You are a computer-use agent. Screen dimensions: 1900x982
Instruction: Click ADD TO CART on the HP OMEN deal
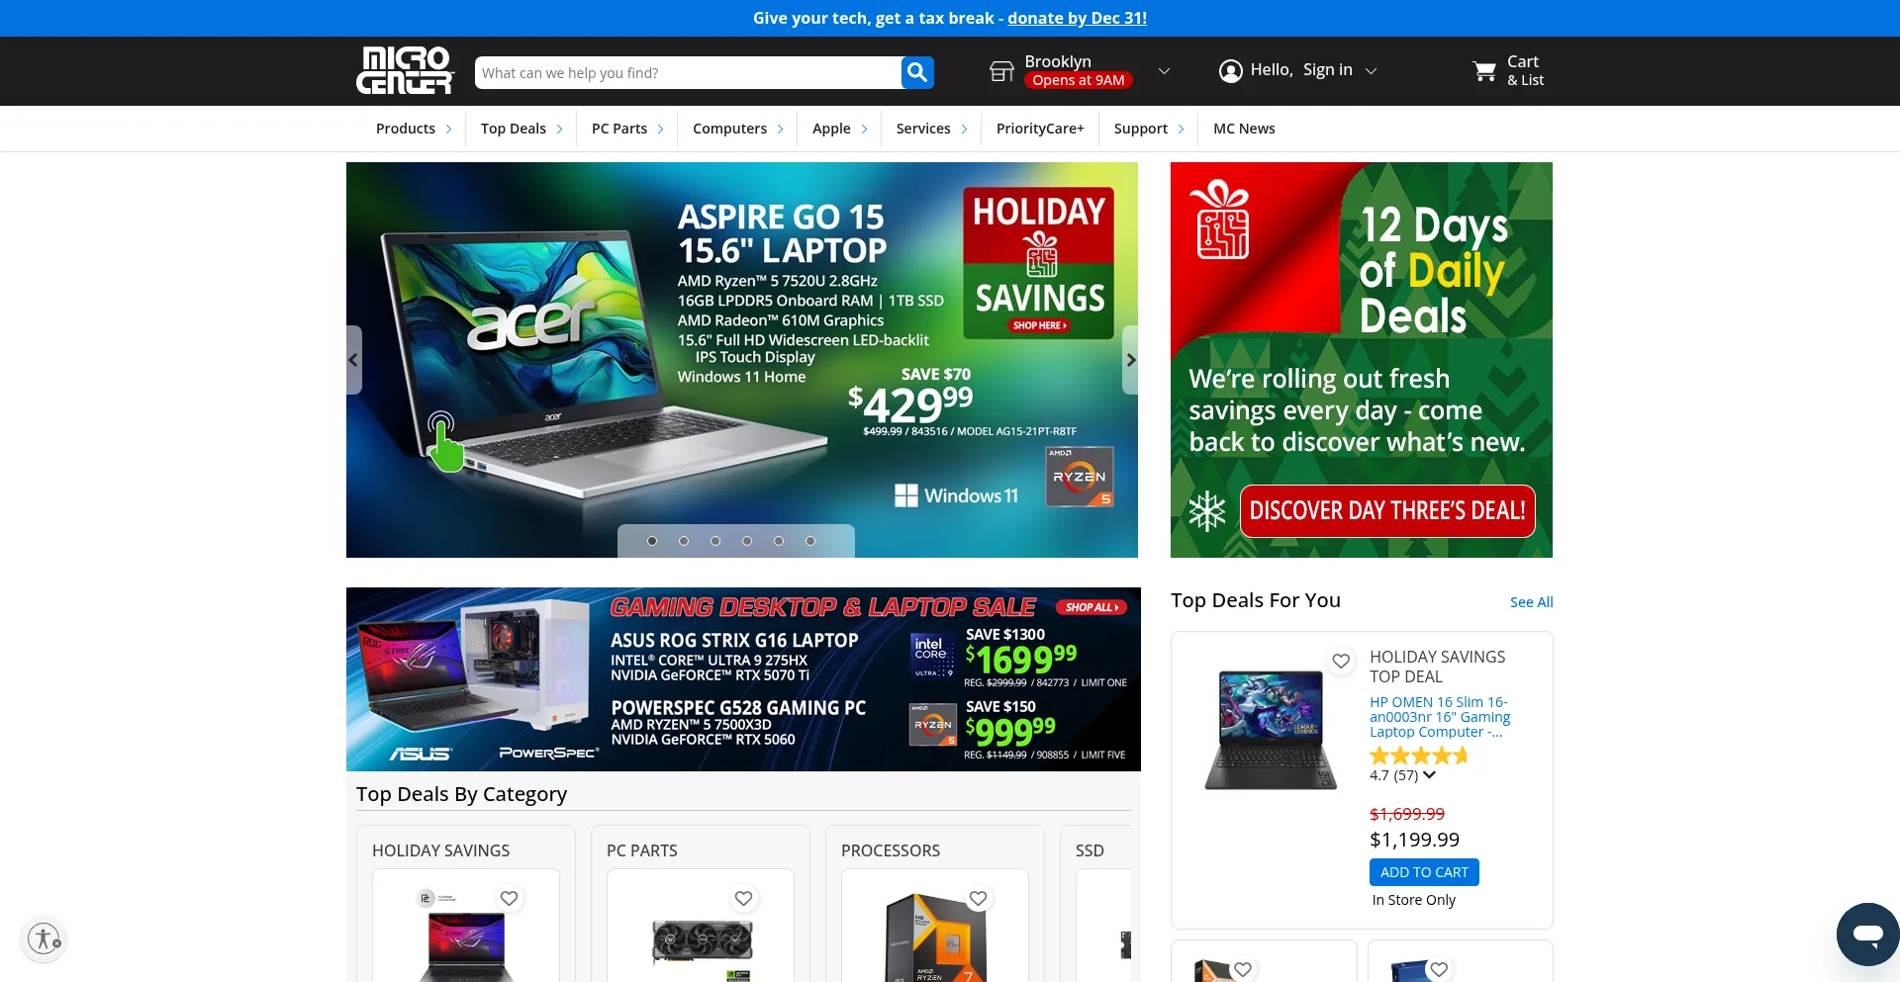tap(1424, 871)
